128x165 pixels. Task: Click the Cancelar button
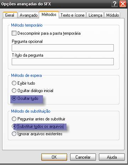click(x=83, y=157)
